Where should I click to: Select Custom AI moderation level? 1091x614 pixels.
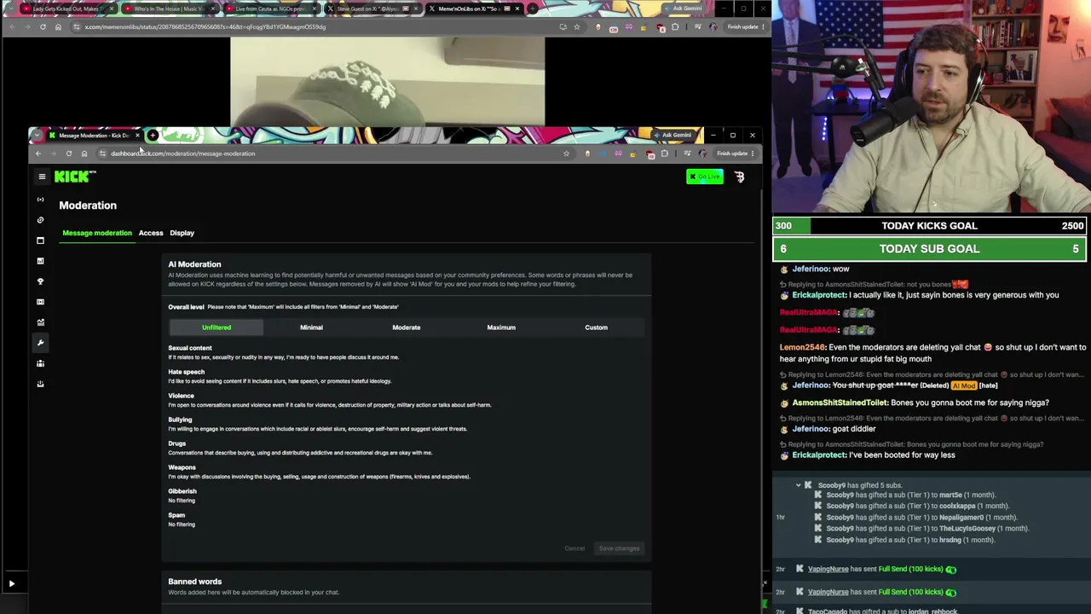[596, 327]
